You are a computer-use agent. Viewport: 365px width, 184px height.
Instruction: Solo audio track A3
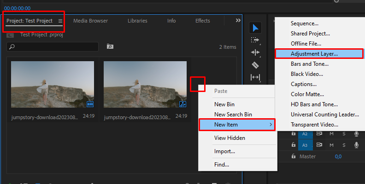(x=344, y=145)
